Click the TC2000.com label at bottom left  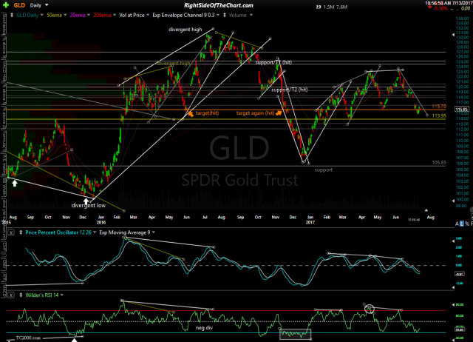28,338
